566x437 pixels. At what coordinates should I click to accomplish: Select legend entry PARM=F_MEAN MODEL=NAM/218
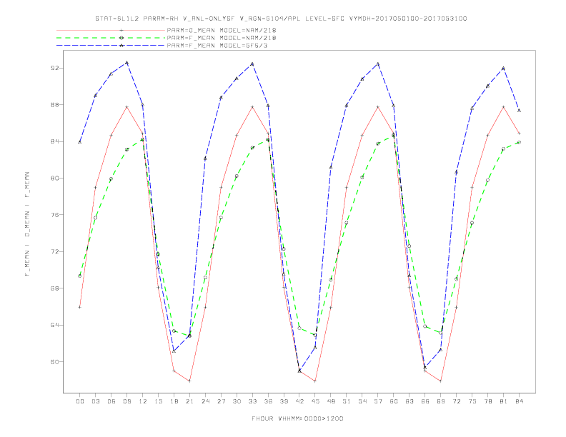click(222, 38)
